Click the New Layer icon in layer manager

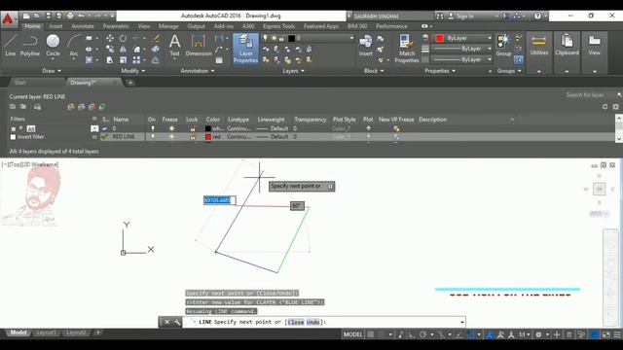click(x=71, y=107)
